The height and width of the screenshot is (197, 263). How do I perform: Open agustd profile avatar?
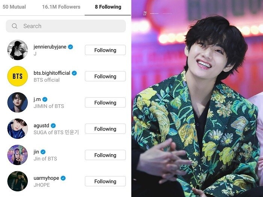18,129
